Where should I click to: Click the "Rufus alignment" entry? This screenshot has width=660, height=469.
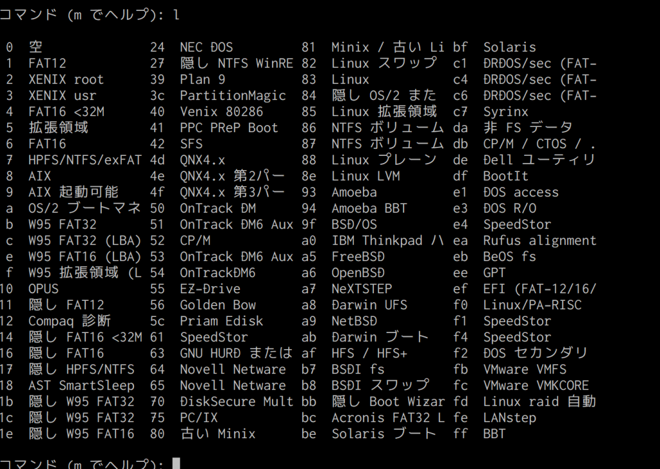[x=539, y=240]
